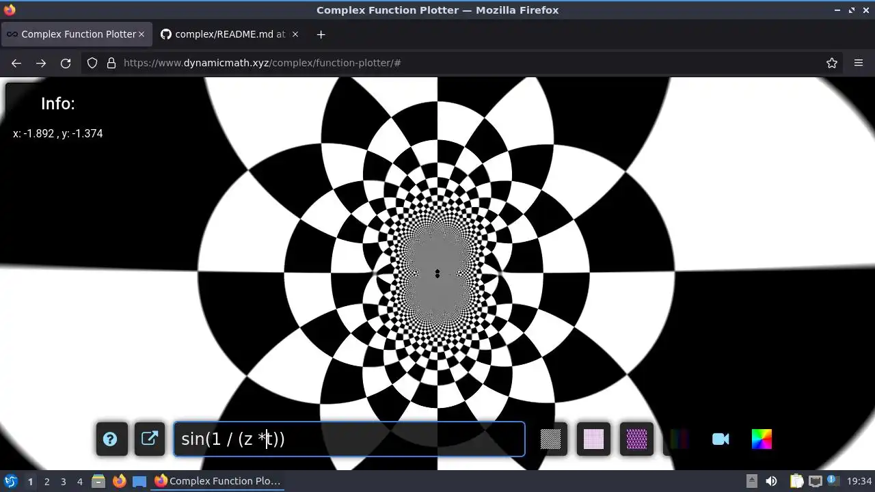Switch to workspace 3

[x=63, y=482]
